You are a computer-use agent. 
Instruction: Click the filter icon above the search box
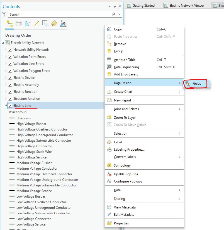tap(4, 14)
